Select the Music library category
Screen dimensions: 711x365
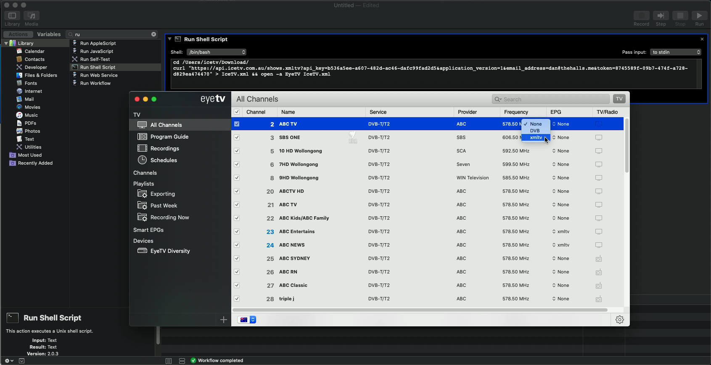point(31,115)
